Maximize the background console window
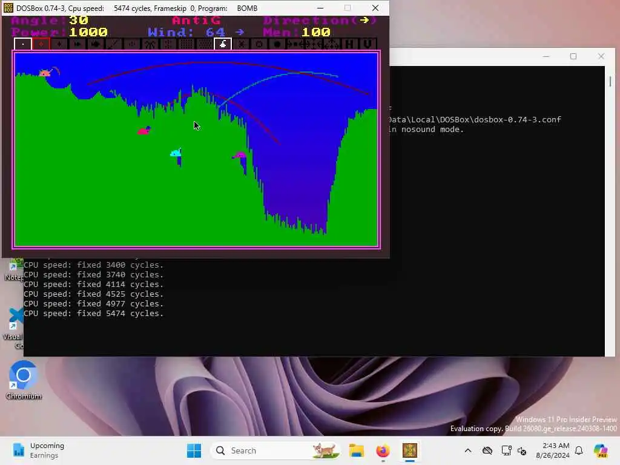 tap(573, 56)
